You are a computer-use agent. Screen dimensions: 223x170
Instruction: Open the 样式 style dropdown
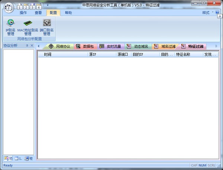click(x=208, y=13)
